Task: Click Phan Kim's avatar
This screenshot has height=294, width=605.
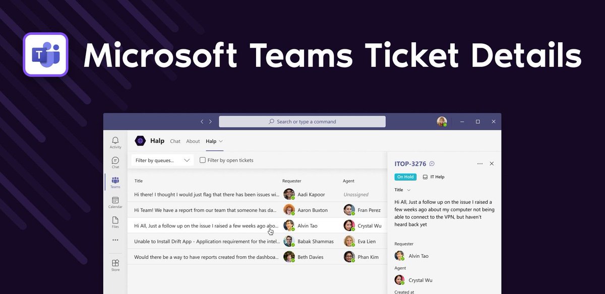Action: pos(349,257)
